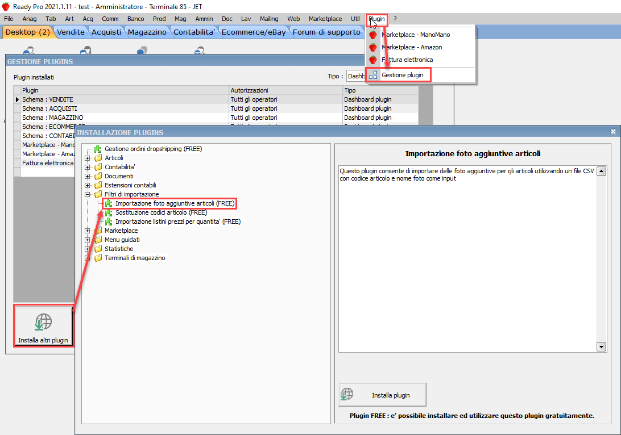Image resolution: width=621 pixels, height=435 pixels.
Task: Select the Fattura elettronica table row
Action: 44,164
